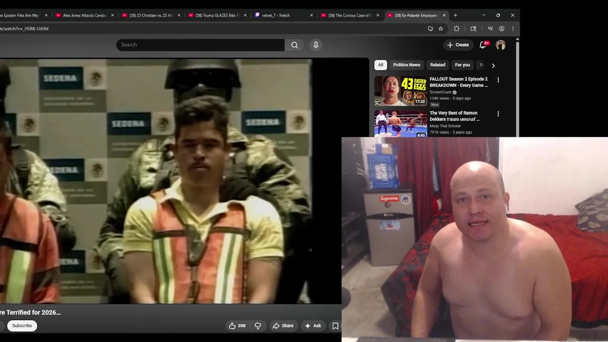Click the 598 like count

(242, 326)
